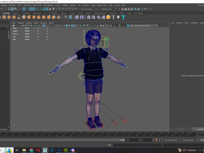Click the teal panel-layout shelf icon
Screen dimensions: 204x153
coord(70,17)
